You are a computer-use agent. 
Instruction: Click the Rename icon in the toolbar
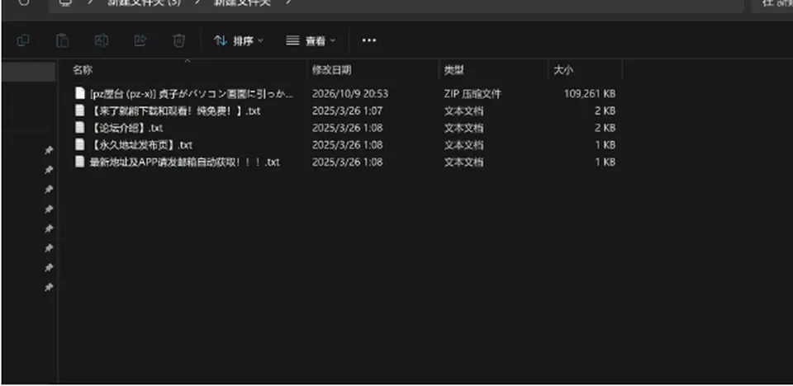[x=101, y=40]
